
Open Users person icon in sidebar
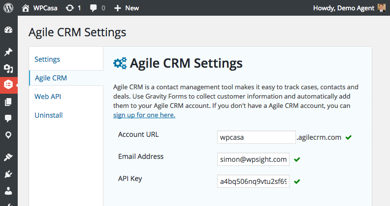[x=8, y=191]
